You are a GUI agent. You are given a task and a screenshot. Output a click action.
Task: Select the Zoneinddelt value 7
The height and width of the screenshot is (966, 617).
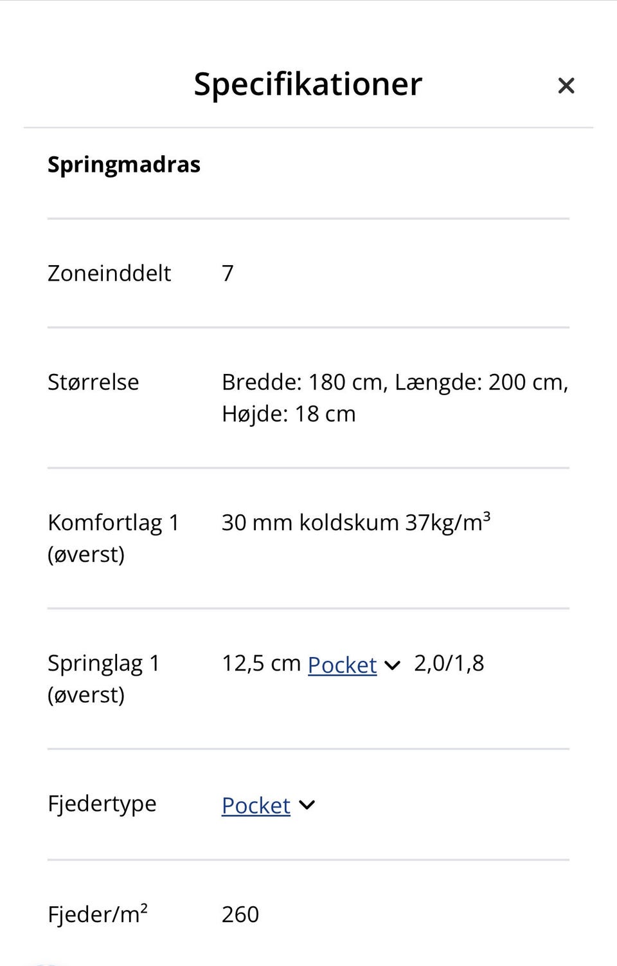[228, 274]
